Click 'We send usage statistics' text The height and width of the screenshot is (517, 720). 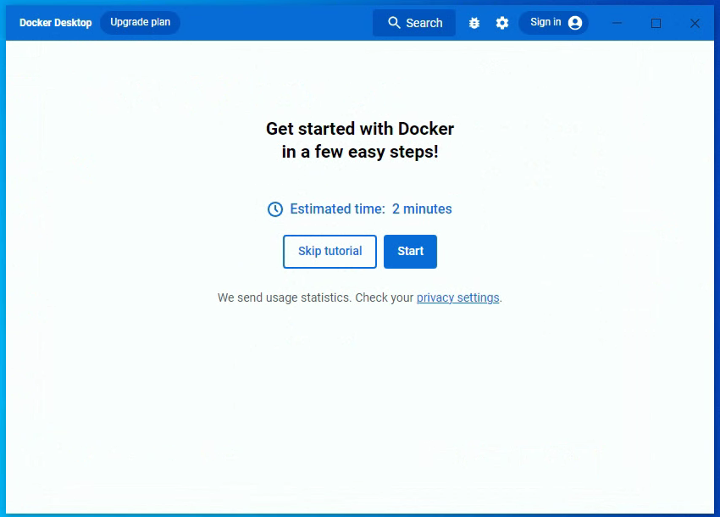(x=285, y=297)
